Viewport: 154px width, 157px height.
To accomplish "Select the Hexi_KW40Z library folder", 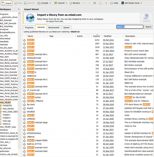I will click(x=8, y=109).
